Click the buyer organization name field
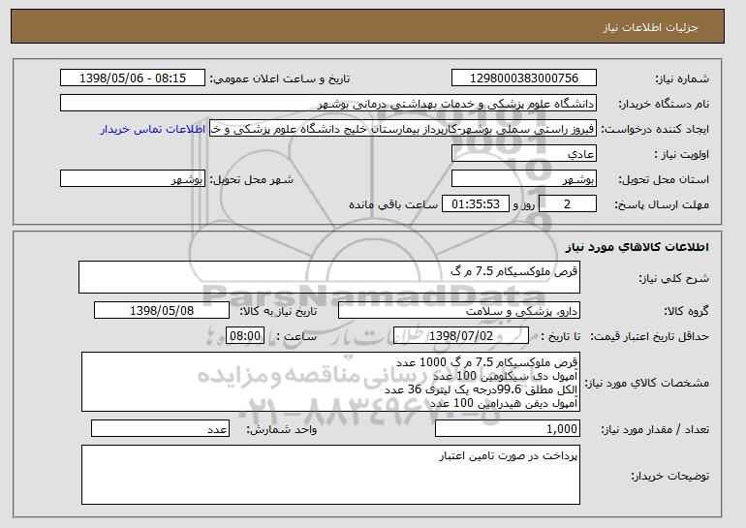The image size is (746, 528). click(x=328, y=104)
